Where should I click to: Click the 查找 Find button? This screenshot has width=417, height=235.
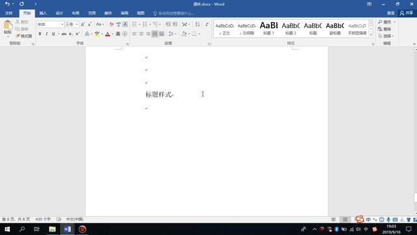pyautogui.click(x=385, y=22)
